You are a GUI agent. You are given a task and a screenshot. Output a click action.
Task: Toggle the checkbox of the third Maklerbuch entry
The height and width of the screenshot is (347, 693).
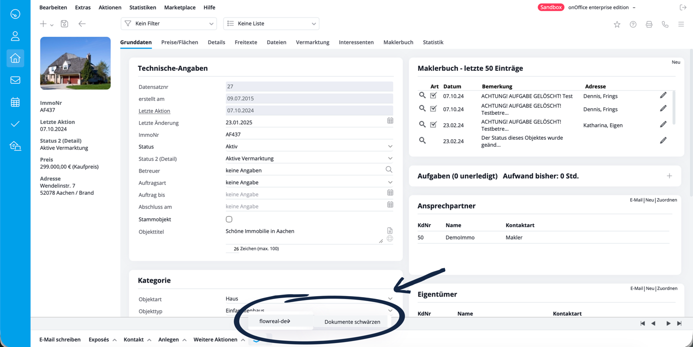(433, 124)
